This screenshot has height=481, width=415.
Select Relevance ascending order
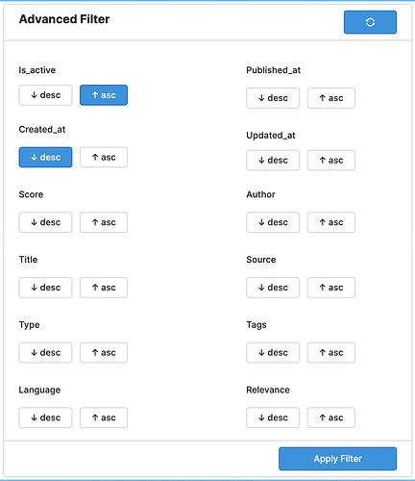click(331, 418)
